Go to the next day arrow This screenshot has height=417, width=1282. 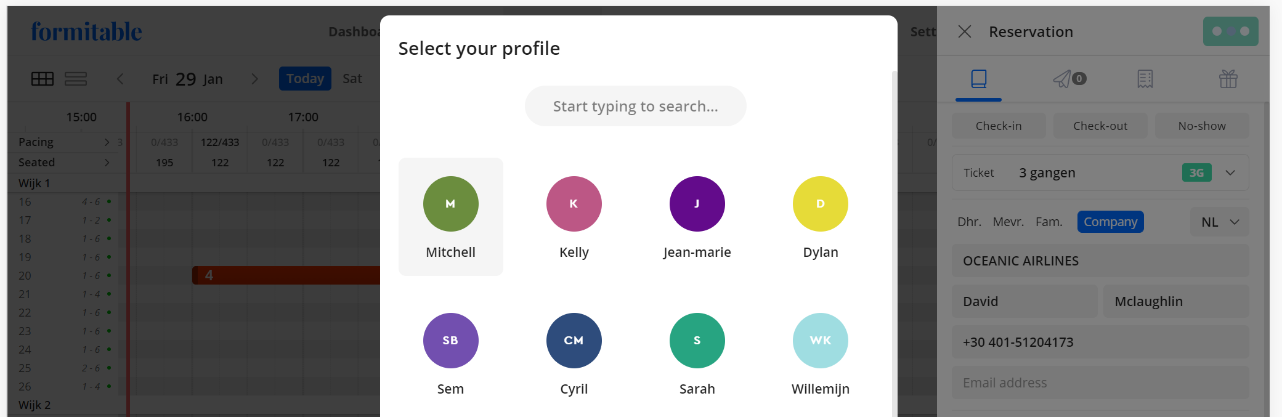point(254,79)
